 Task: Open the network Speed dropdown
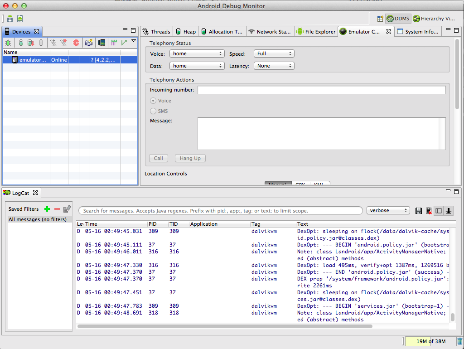tap(274, 53)
